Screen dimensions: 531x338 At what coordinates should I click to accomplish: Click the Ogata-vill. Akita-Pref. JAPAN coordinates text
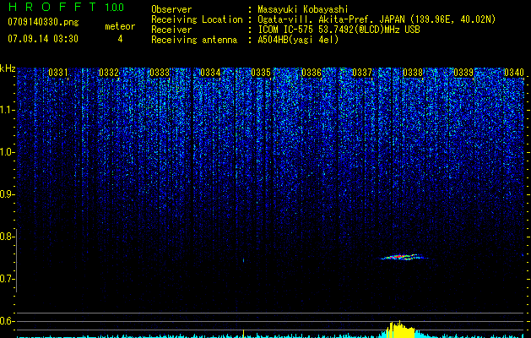377,19
